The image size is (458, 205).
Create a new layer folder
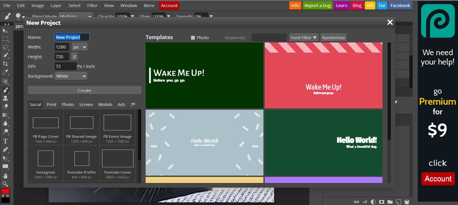pyautogui.click(x=390, y=202)
